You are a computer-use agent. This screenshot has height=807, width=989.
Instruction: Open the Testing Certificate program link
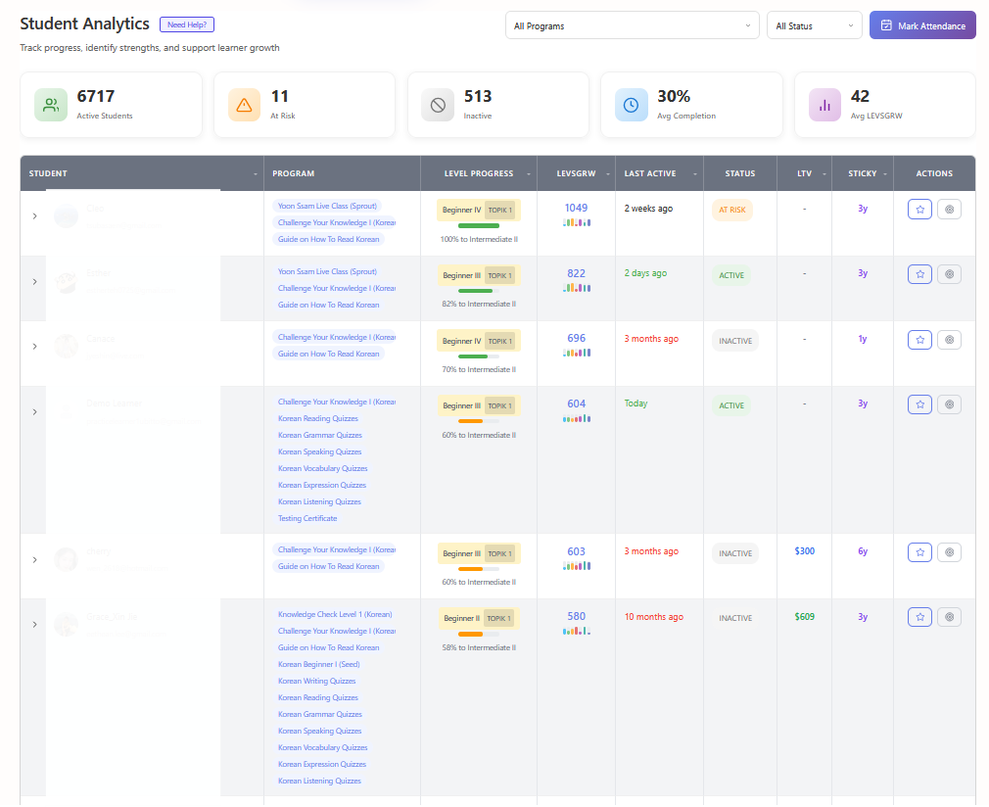(307, 518)
